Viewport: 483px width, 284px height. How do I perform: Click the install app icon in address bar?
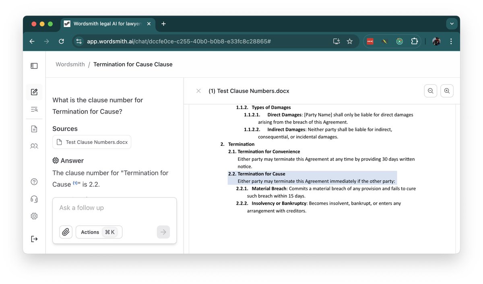(x=336, y=41)
